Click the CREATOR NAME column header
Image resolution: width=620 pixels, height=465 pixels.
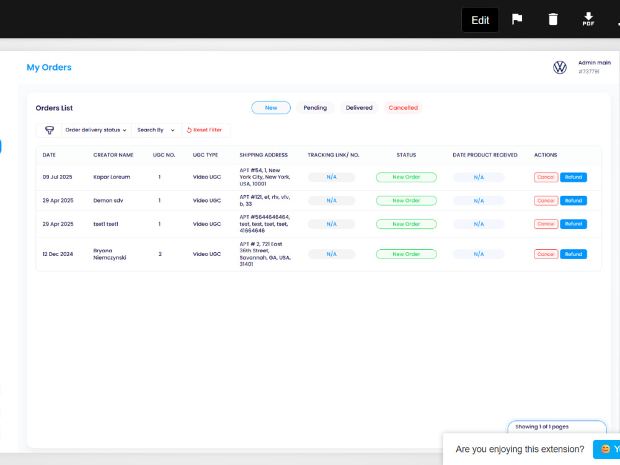pos(113,155)
